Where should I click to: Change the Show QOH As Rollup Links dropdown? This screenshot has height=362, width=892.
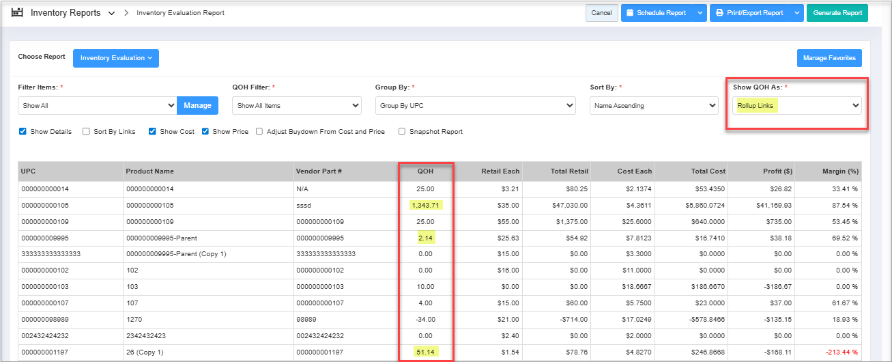click(797, 106)
